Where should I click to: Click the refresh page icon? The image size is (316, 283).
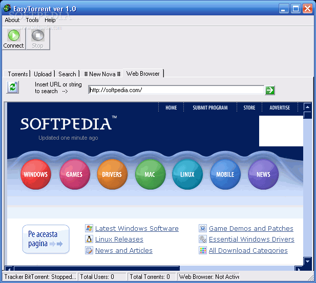point(13,88)
